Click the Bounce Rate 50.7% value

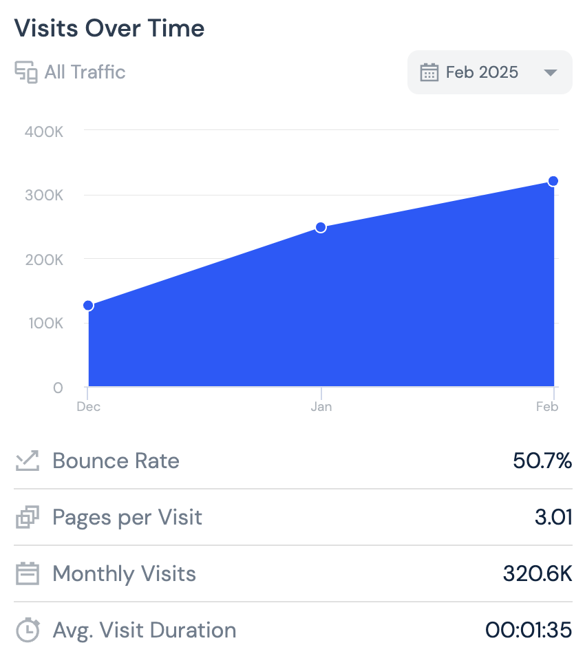[x=542, y=461]
